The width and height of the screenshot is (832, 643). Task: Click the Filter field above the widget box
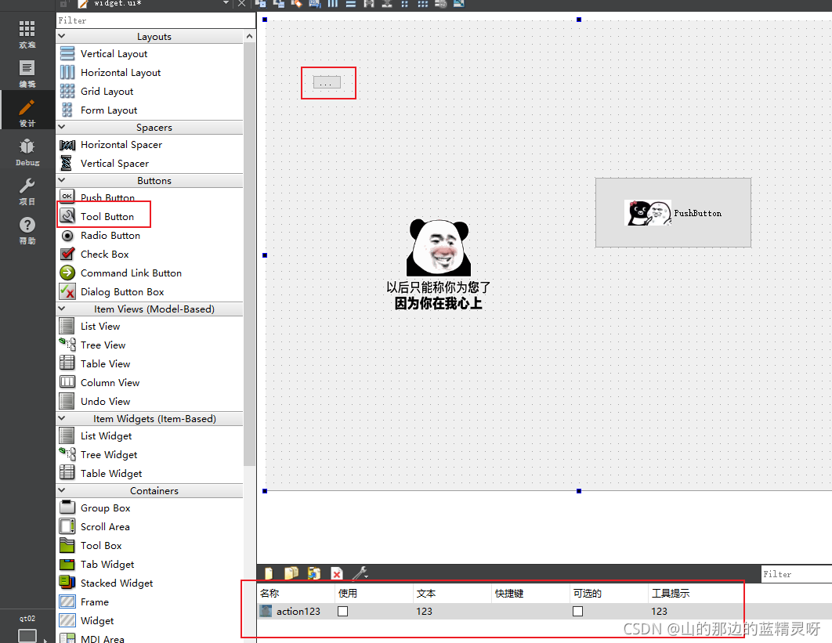[154, 20]
